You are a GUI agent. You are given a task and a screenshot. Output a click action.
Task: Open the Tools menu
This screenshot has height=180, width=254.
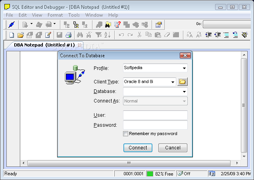click(74, 15)
